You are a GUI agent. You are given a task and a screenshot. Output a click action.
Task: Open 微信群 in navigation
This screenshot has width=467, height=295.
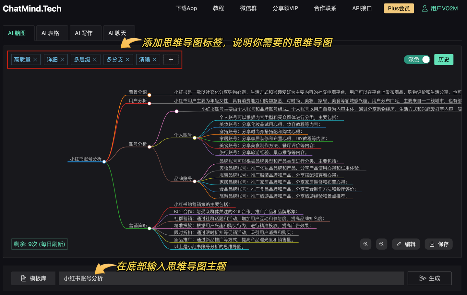(x=248, y=8)
